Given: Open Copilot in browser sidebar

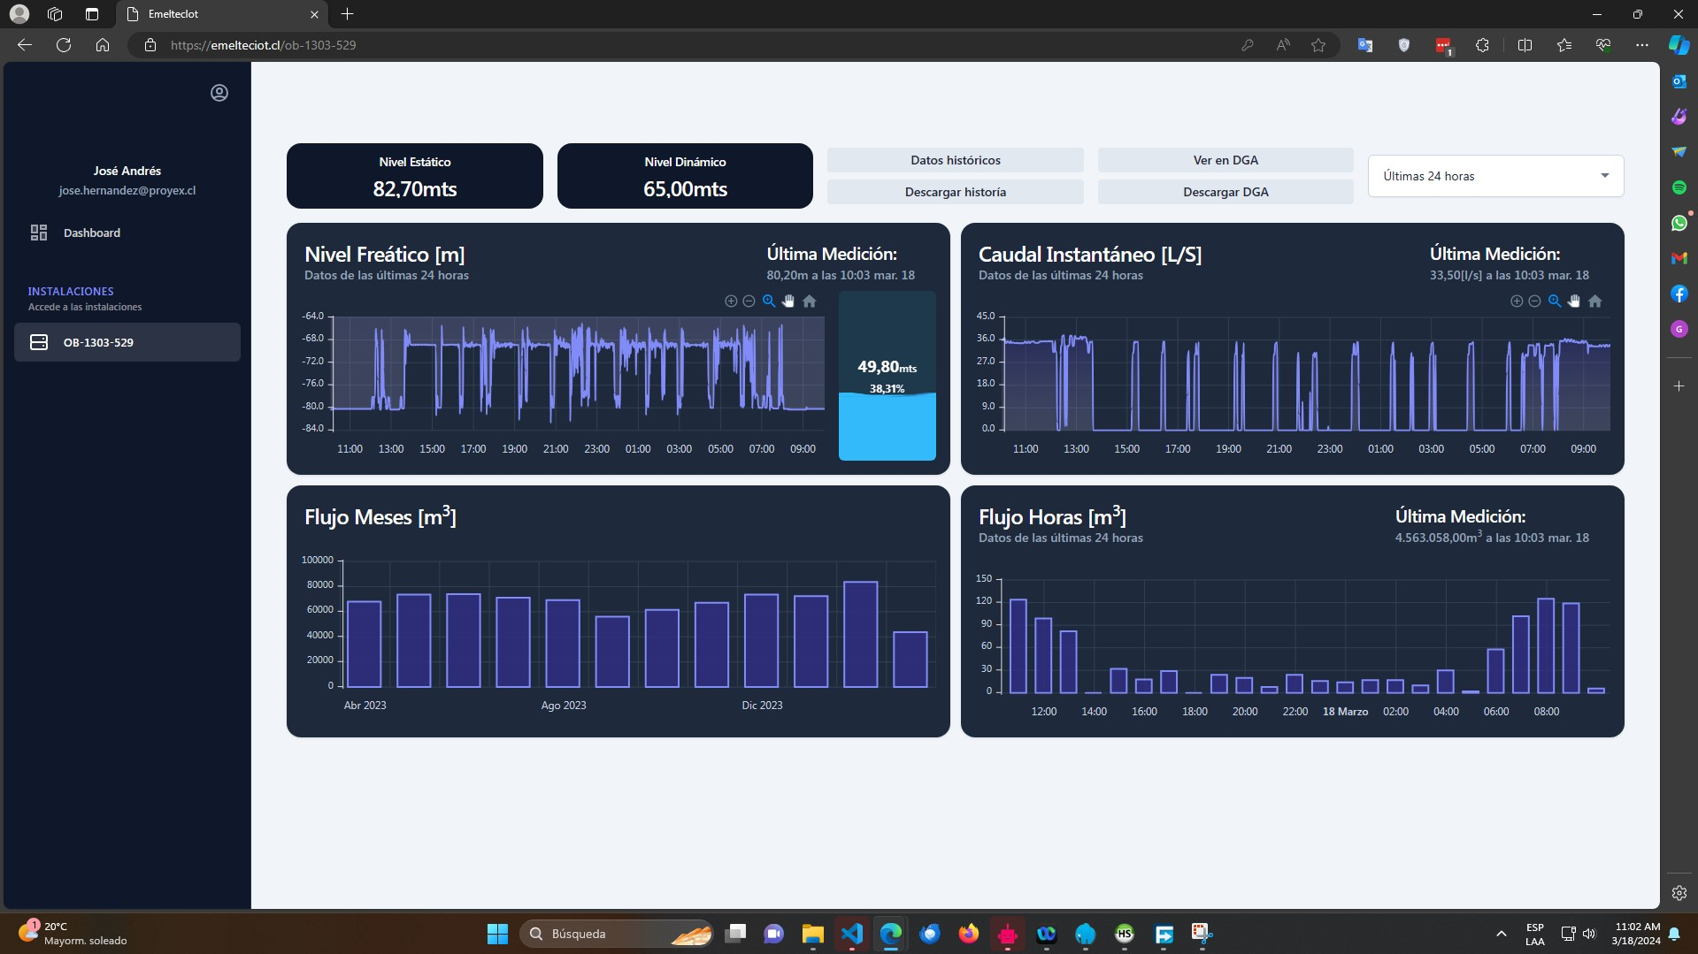Looking at the screenshot, I should click(1679, 44).
